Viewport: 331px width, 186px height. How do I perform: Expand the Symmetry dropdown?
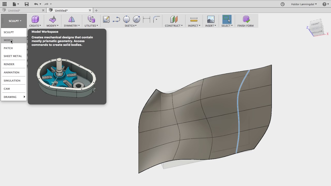[72, 26]
